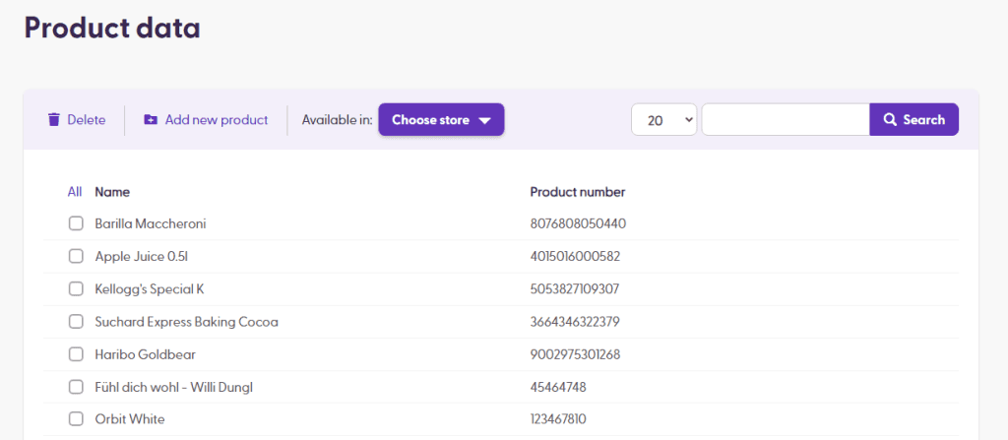This screenshot has width=1008, height=440.
Task: Click the Suchard Express Baking Cocoa name
Action: (186, 322)
